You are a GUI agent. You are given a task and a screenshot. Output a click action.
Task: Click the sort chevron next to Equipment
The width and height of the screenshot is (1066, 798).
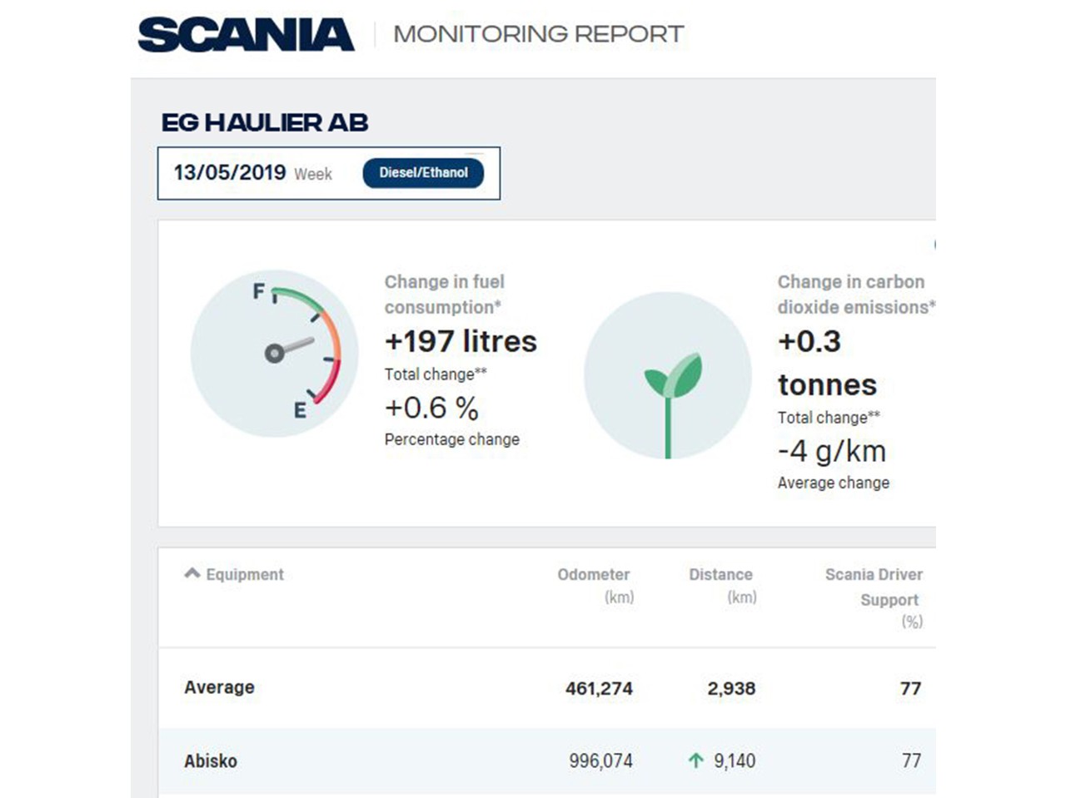192,573
